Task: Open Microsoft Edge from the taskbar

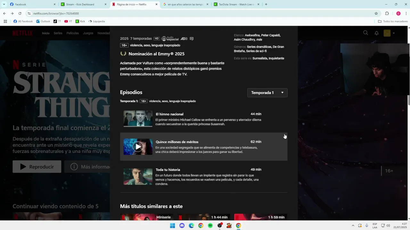Action: [191, 226]
